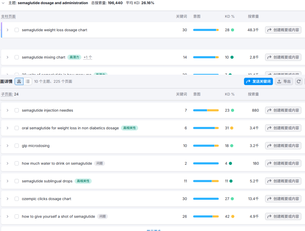
Task: Create content for semaglutide injection needles
Action: (x=283, y=110)
